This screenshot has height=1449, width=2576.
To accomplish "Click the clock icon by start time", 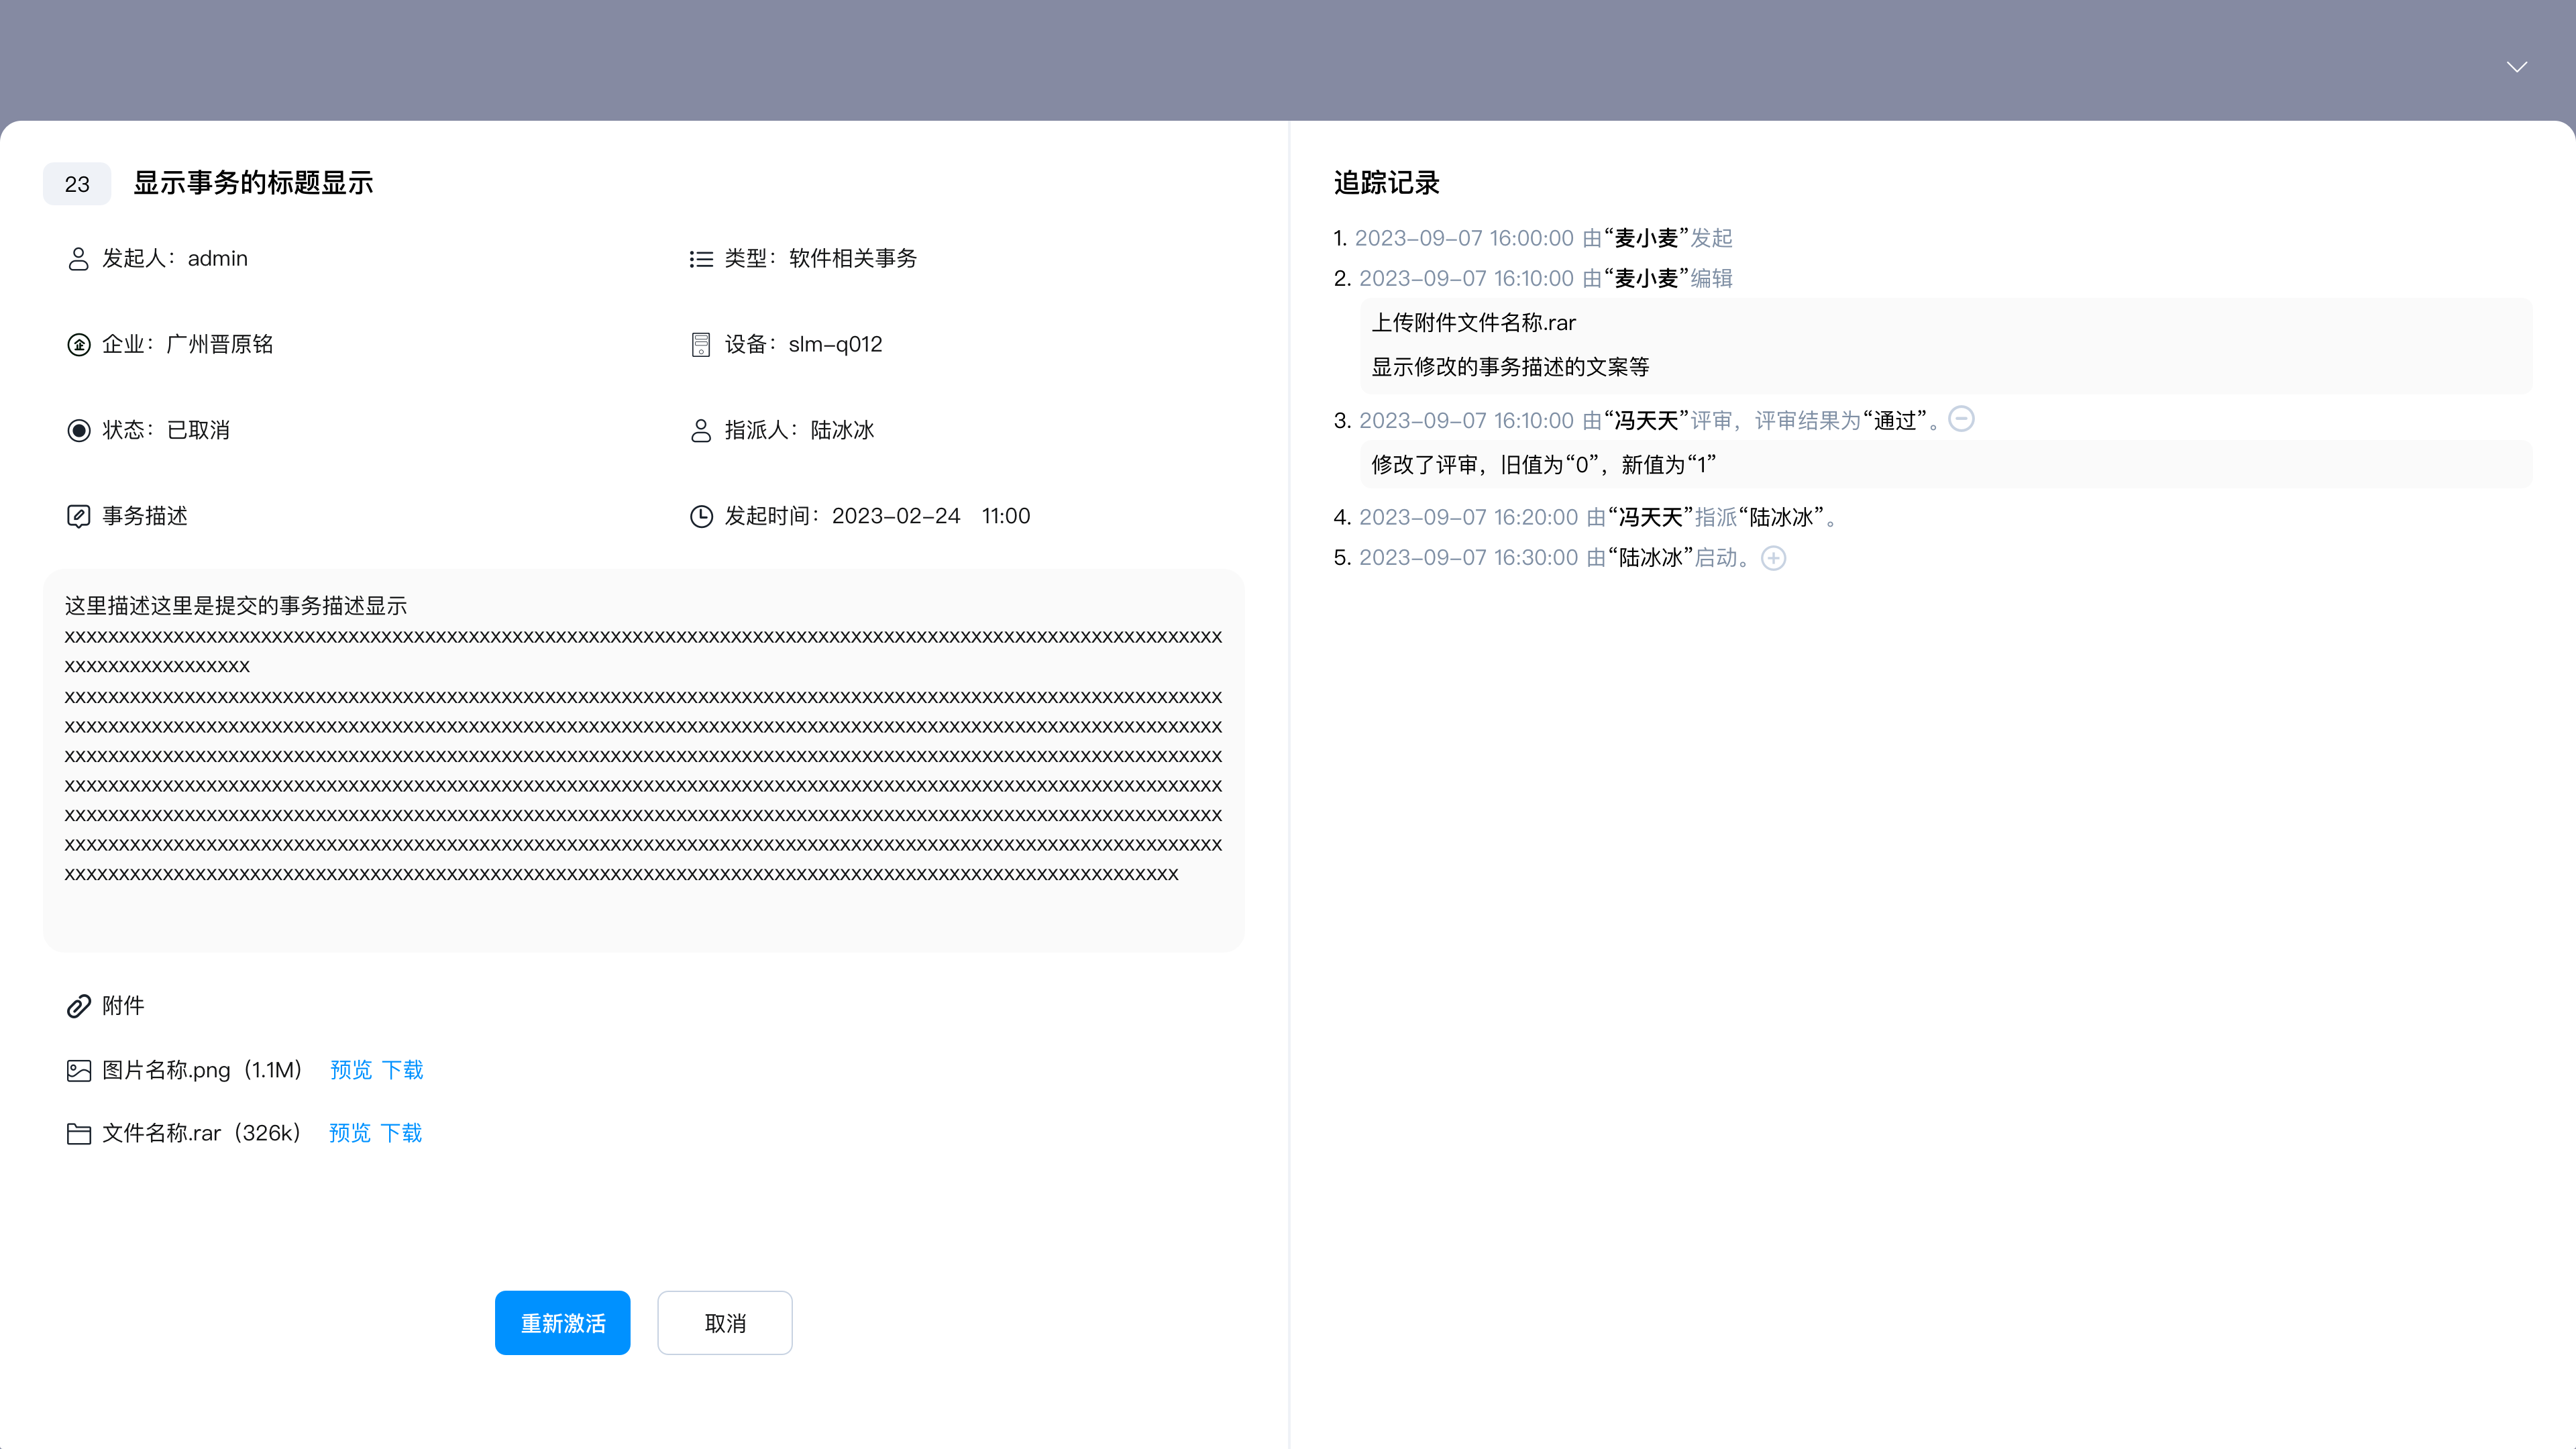I will click(x=701, y=516).
